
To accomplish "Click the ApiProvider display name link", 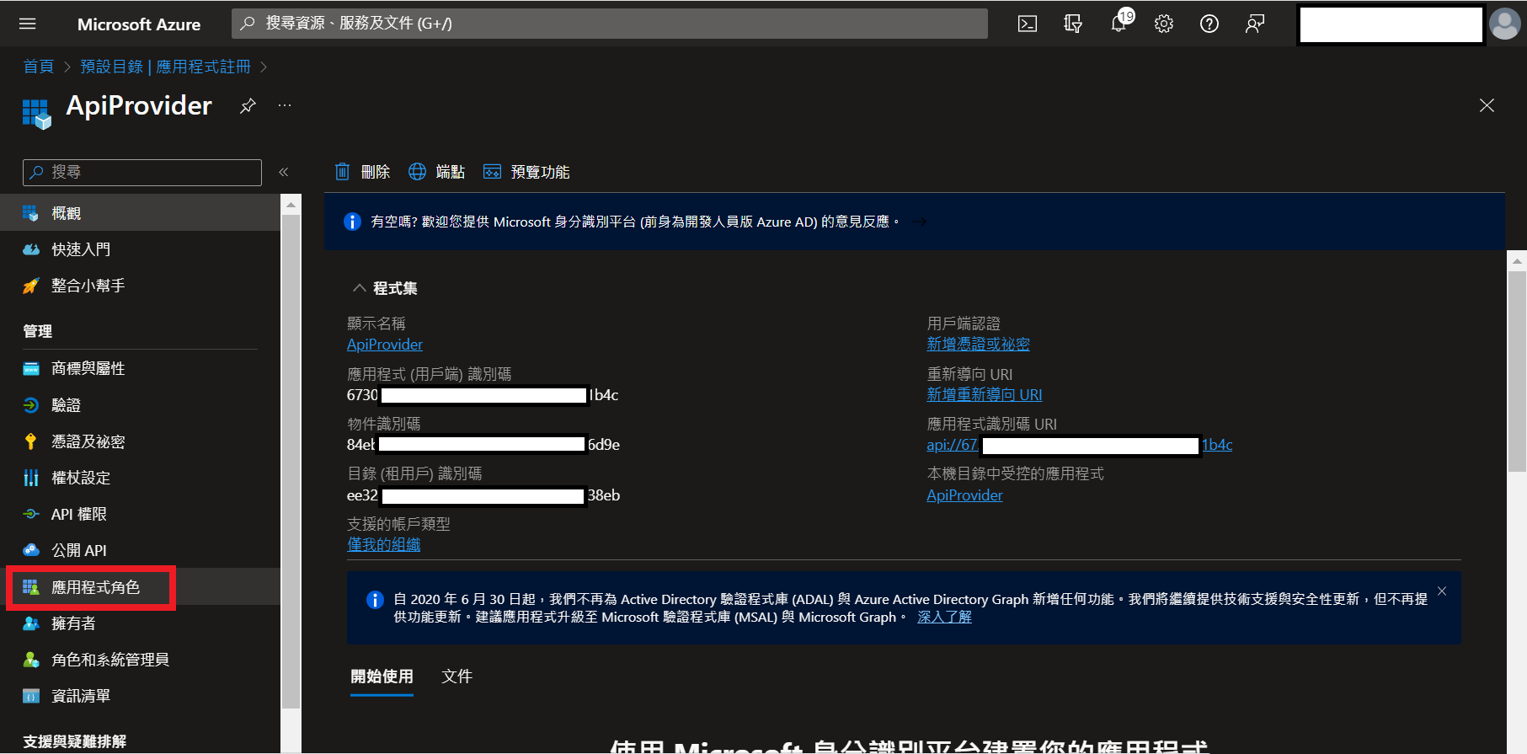I will click(x=385, y=345).
